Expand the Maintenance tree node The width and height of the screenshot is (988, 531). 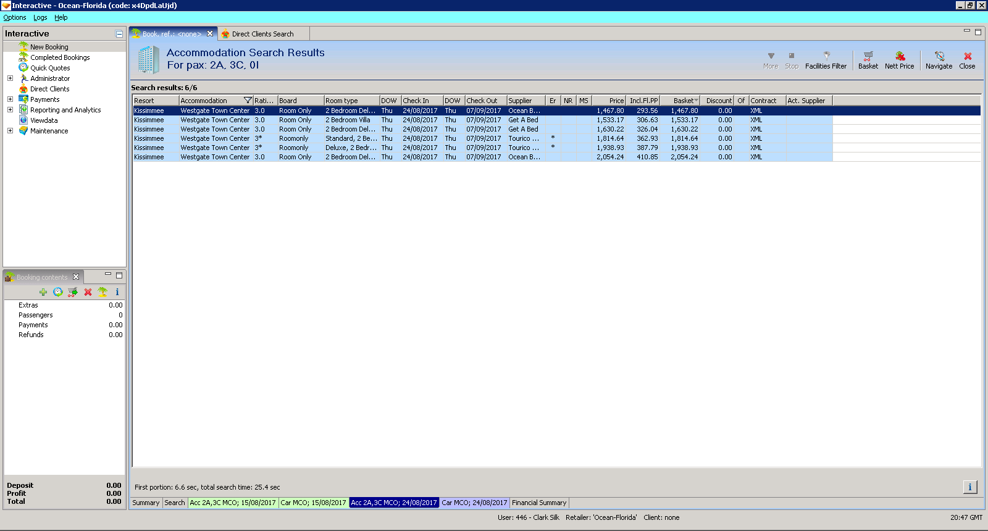10,131
